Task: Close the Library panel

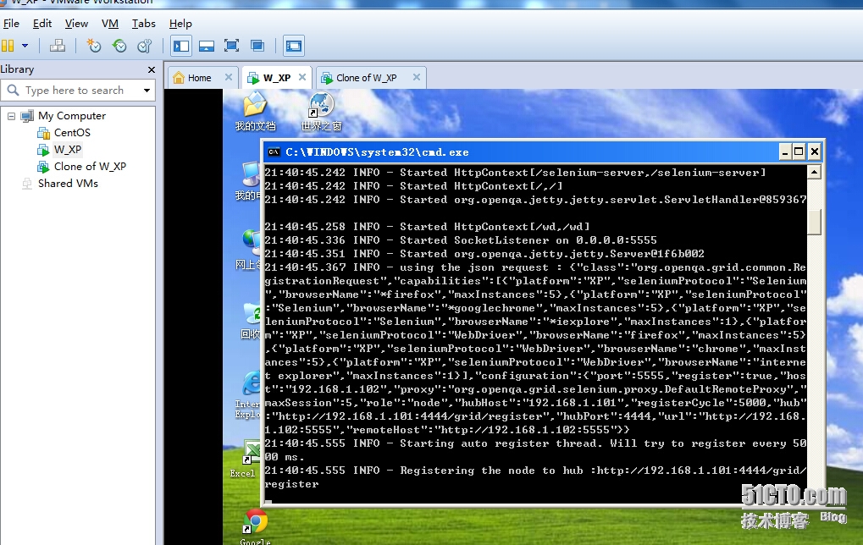Action: (152, 70)
